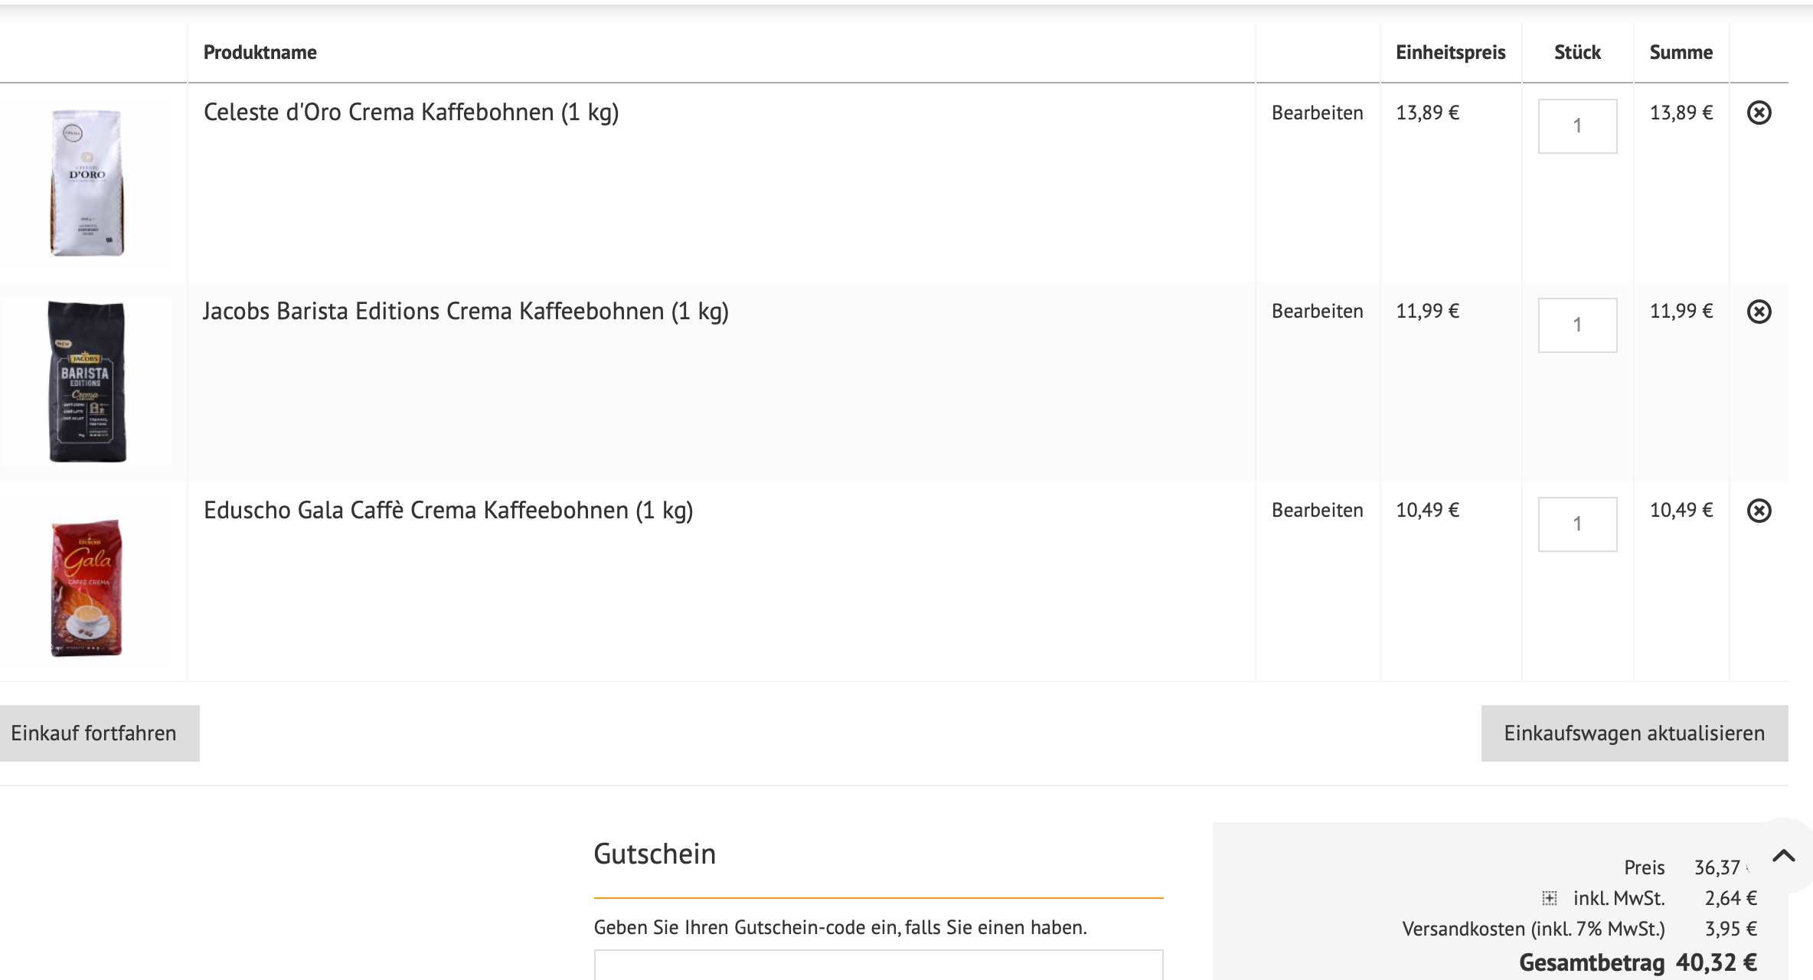Expand MwSt. details plus icon
The height and width of the screenshot is (980, 1813).
[x=1549, y=898]
